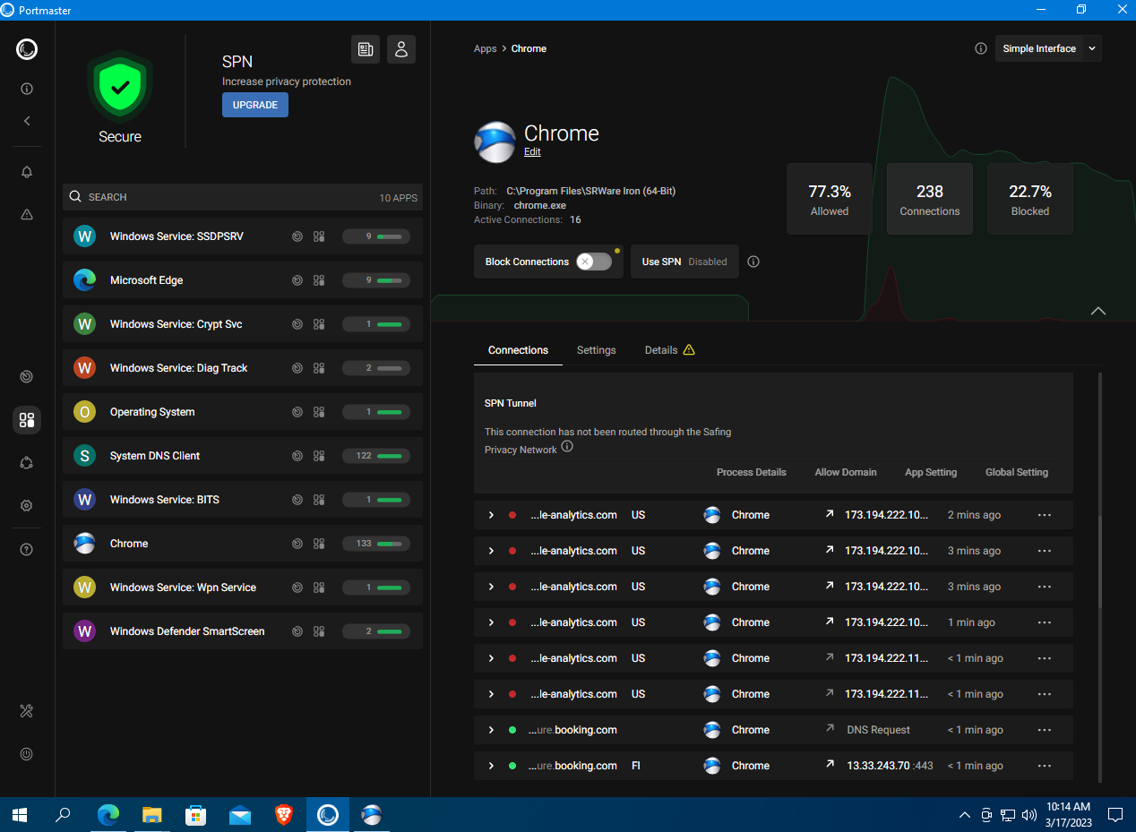Open the news/log icon next to SPN
Viewport: 1136px width, 832px height.
pos(366,49)
